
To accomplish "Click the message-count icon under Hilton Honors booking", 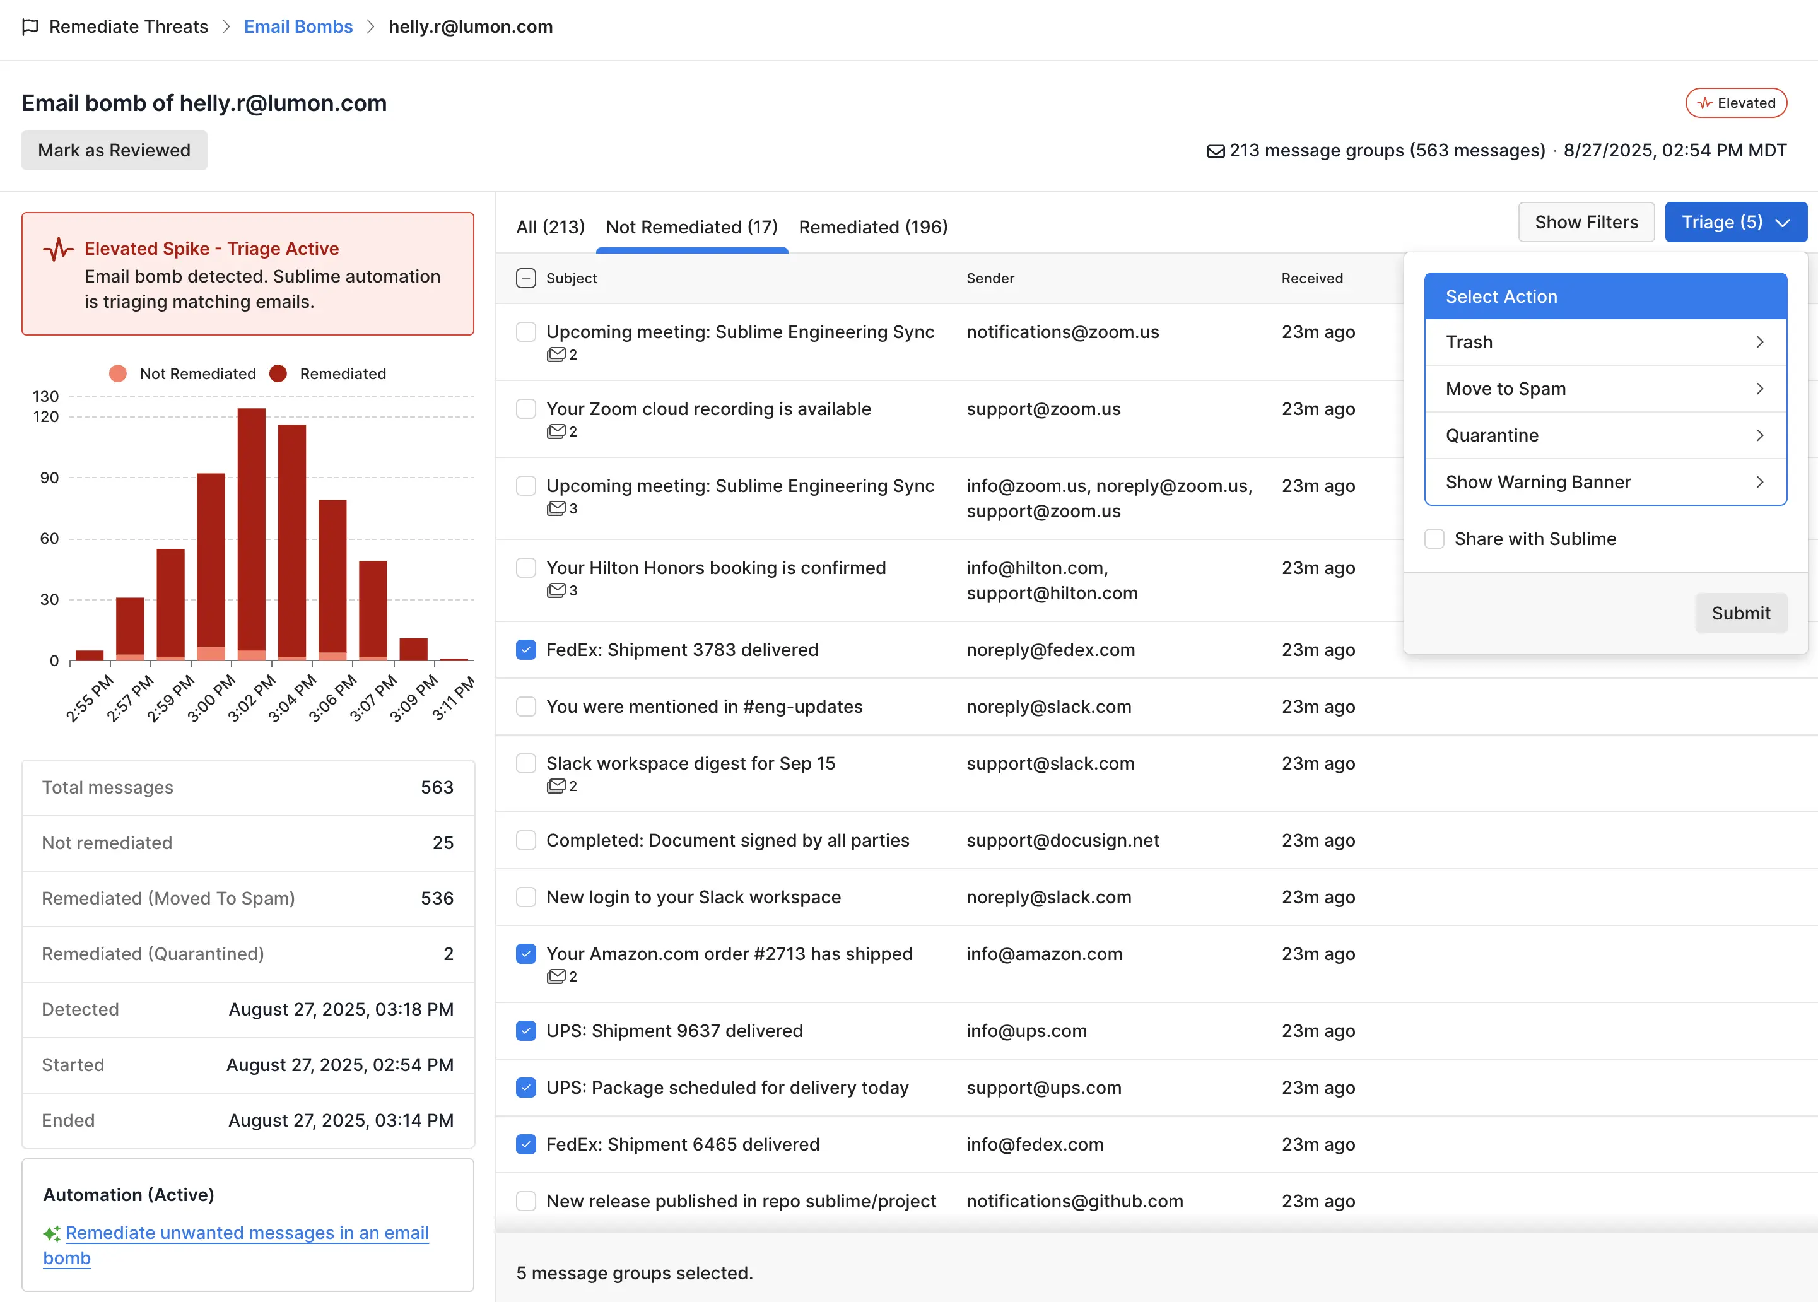I will [556, 591].
